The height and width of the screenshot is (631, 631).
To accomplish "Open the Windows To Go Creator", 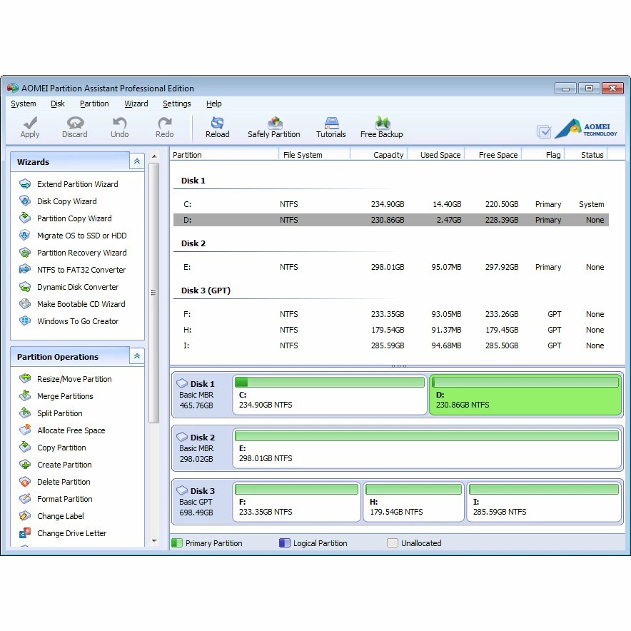I will [78, 321].
